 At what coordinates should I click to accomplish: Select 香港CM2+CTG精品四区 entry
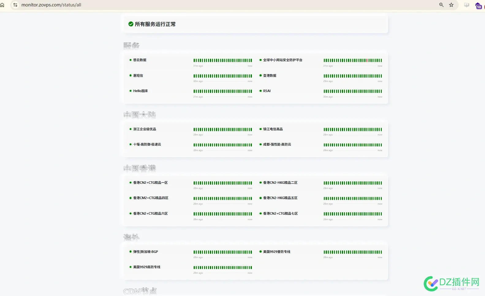point(151,198)
